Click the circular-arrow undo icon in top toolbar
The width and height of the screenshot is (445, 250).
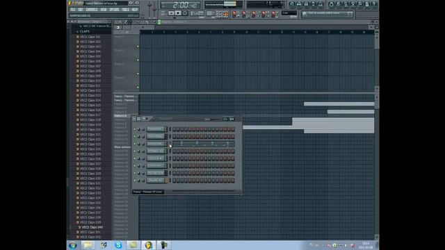click(331, 4)
